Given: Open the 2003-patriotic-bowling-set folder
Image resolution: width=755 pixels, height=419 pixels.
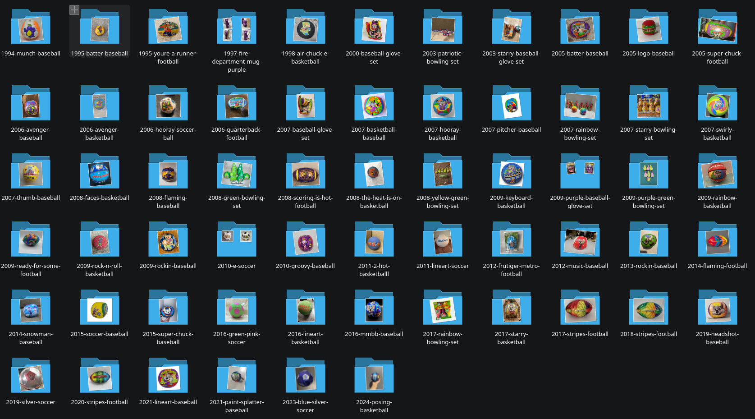Looking at the screenshot, I should 443,28.
